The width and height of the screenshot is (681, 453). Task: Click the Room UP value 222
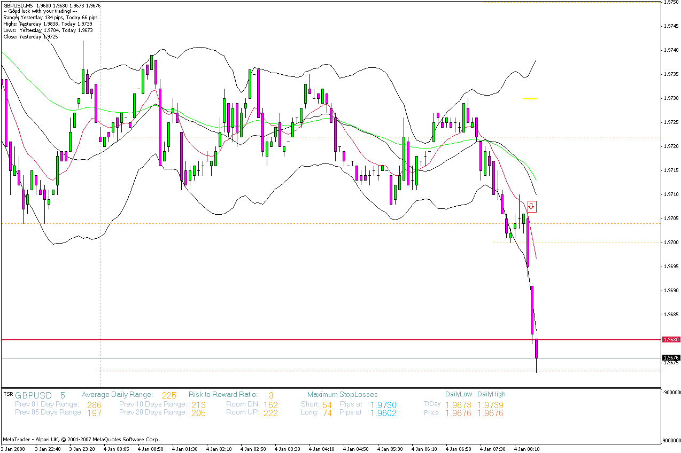click(x=270, y=413)
